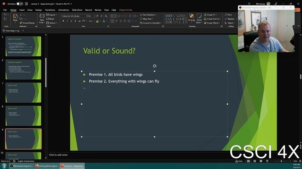
Task: Switch to Slide Sorter view
Action: coord(255,161)
